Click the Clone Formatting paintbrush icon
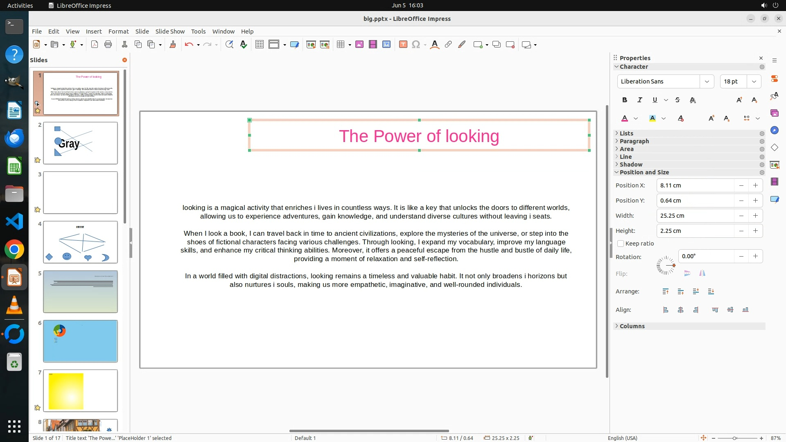Image resolution: width=786 pixels, height=442 pixels. pos(172,45)
